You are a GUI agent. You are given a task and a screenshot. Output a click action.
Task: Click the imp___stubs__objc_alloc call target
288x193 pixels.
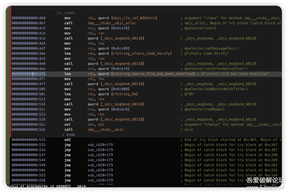point(112,23)
